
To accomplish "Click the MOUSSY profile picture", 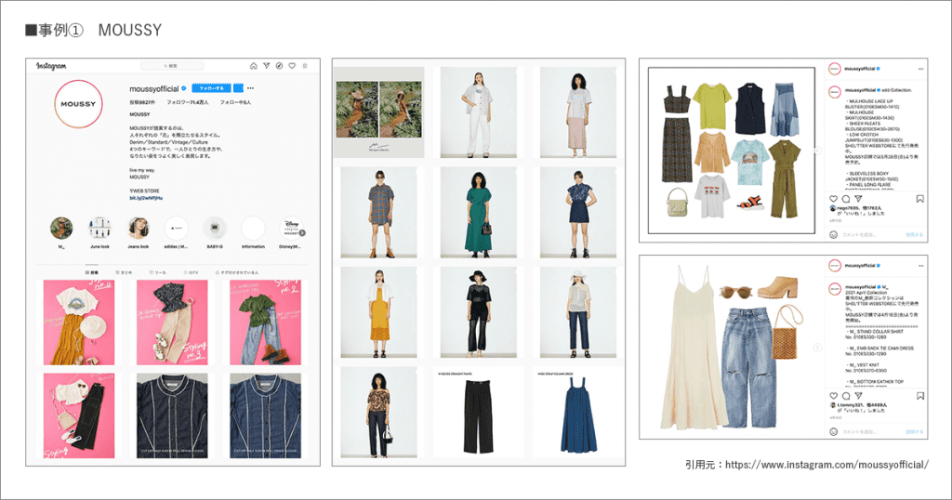I will tap(78, 104).
